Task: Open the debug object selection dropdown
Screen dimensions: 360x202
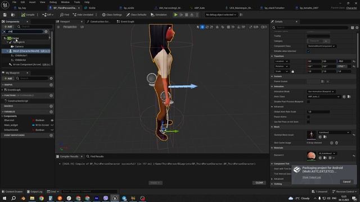Action: (220, 15)
